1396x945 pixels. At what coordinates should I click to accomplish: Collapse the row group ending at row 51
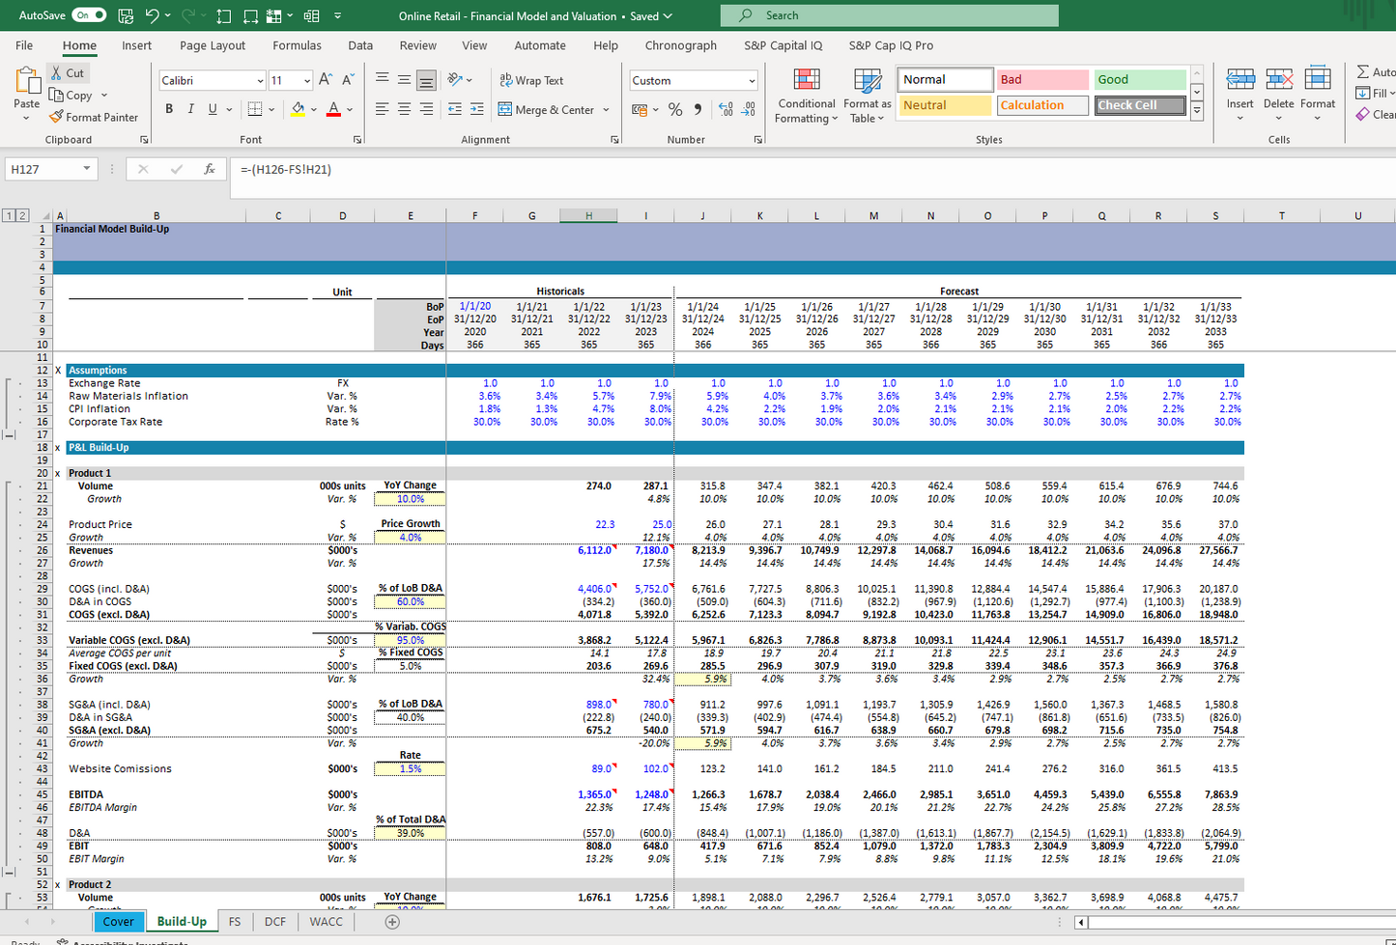click(x=10, y=872)
